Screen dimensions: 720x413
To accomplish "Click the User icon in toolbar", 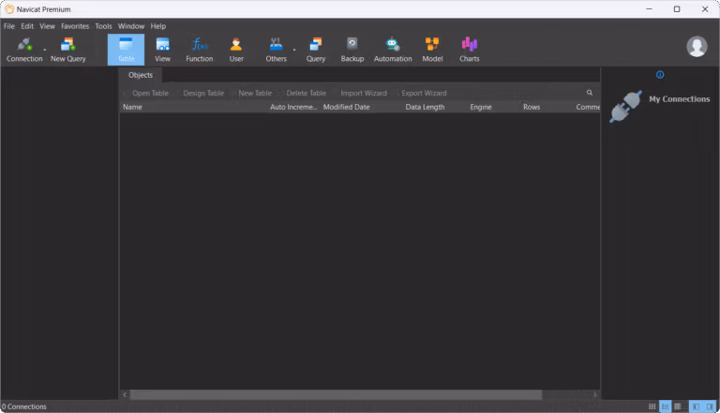I will coord(236,50).
